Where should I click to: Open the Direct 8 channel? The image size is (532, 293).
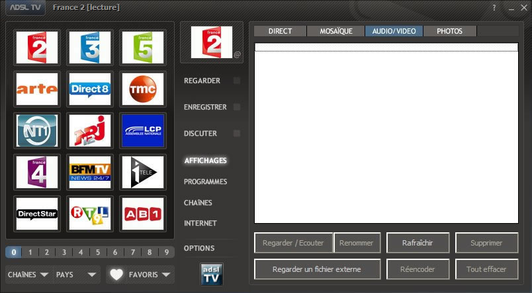pos(90,89)
